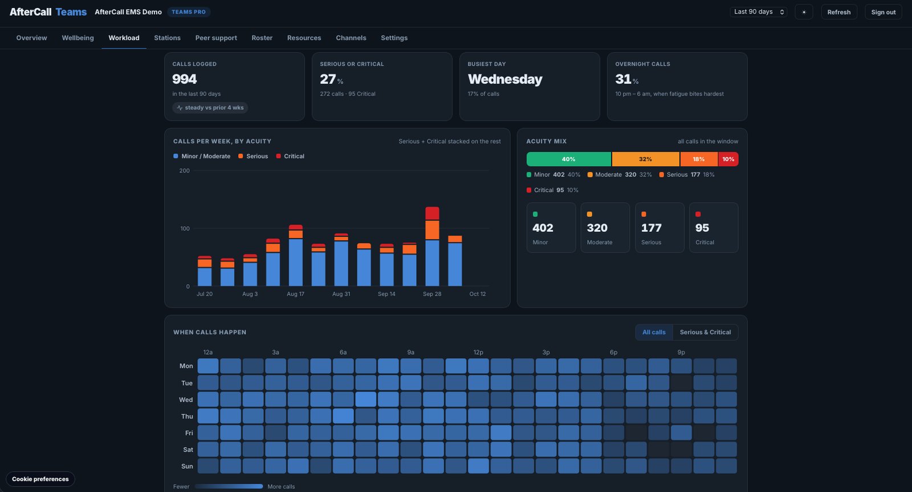
Task: Click the "WHEN CALLS HAPPEN" heading
Action: [x=210, y=333]
